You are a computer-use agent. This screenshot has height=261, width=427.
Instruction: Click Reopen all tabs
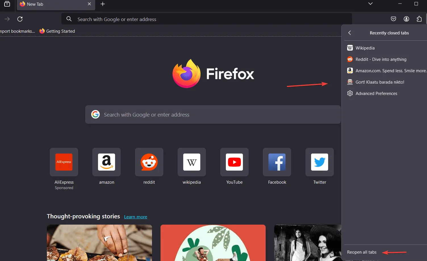pyautogui.click(x=362, y=252)
